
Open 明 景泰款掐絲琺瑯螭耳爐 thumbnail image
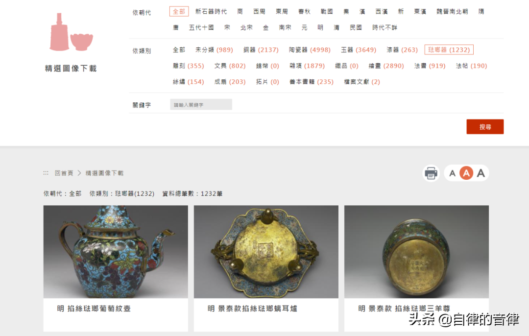266,252
